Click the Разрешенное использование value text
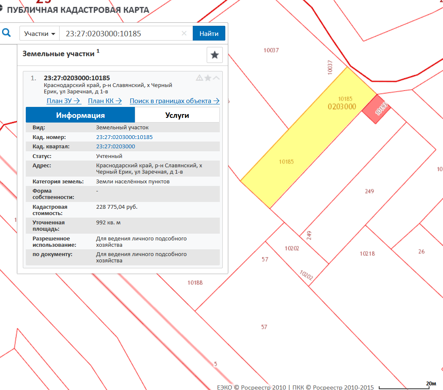443x390 pixels. 141,241
